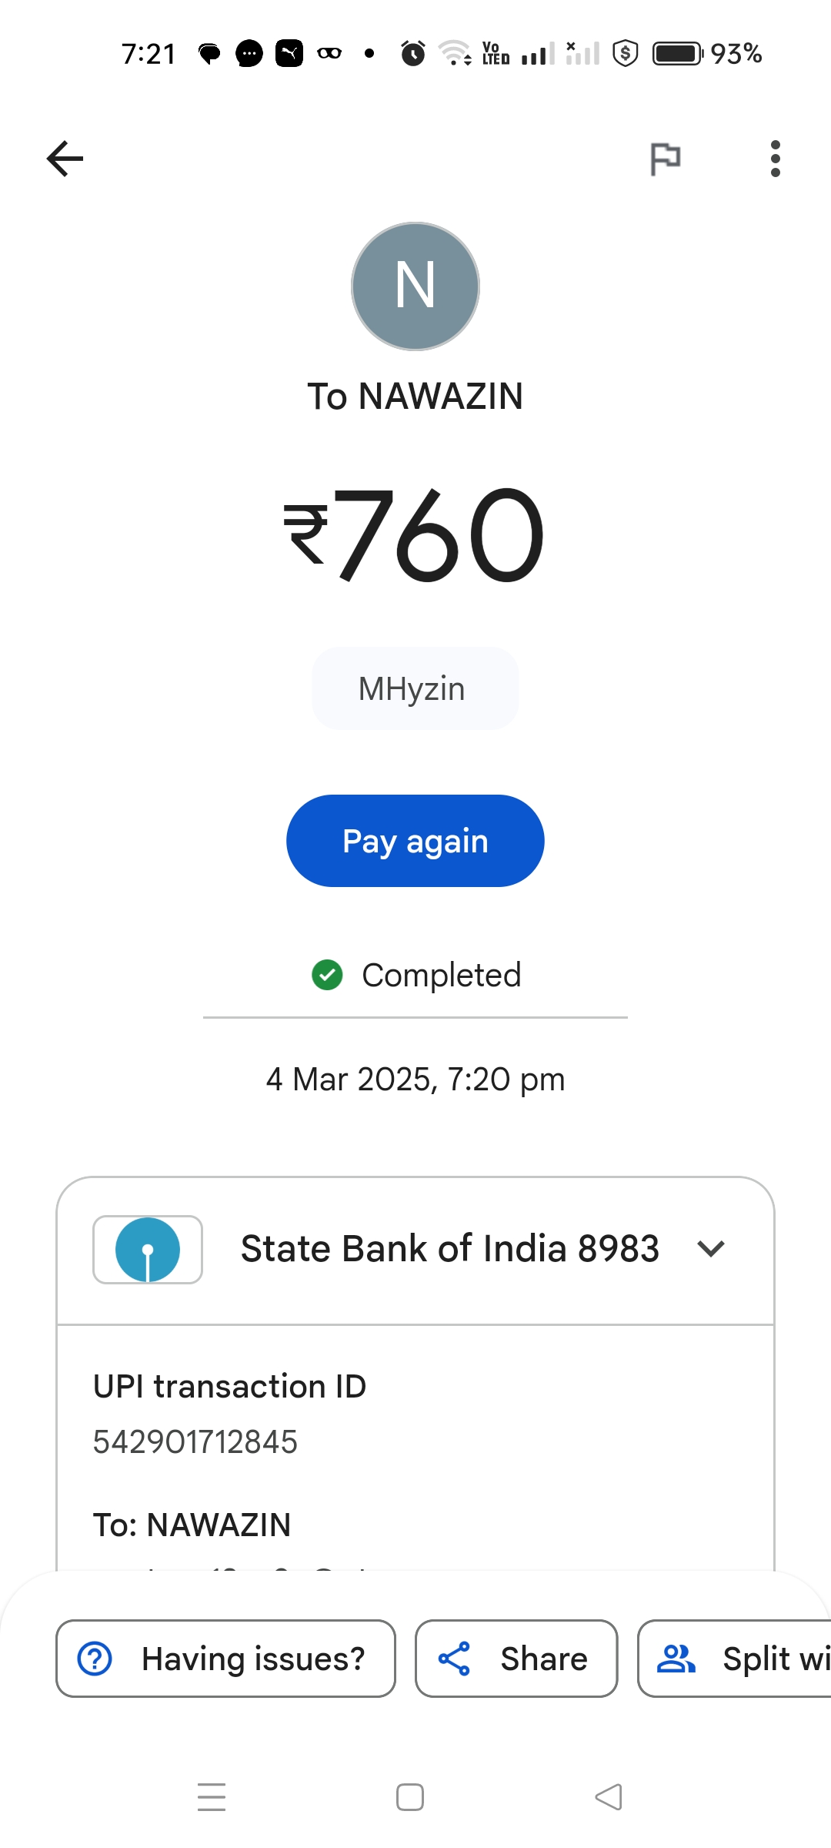This screenshot has width=831, height=1848.
Task: Tap the UPI transaction ID number
Action: [195, 1441]
